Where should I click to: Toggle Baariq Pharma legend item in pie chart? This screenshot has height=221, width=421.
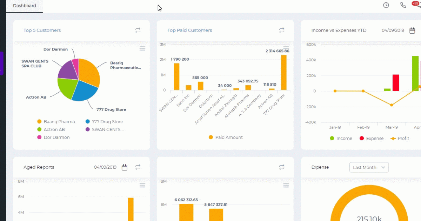click(x=58, y=122)
